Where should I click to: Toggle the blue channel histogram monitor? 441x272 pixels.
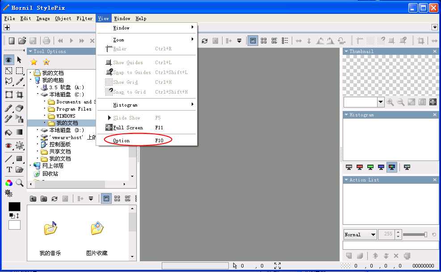point(381,167)
